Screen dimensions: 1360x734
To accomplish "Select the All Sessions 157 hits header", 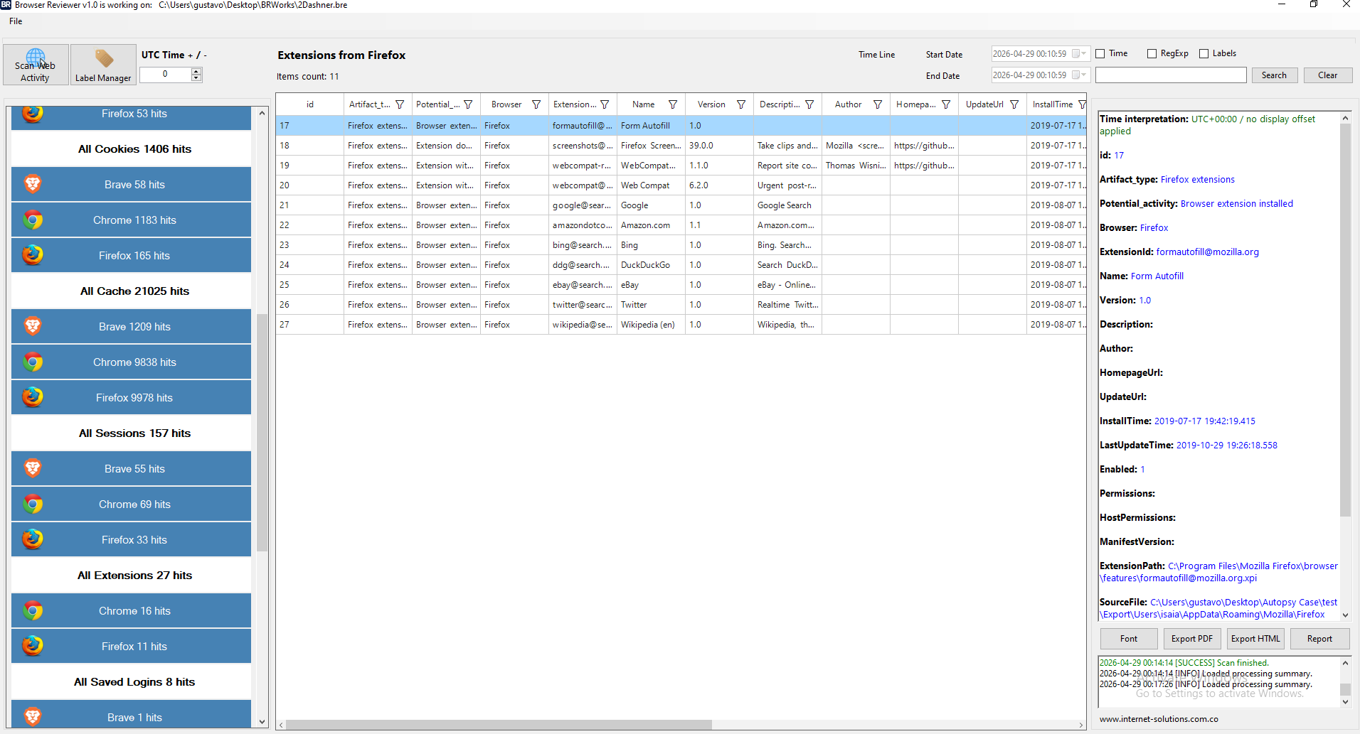I will click(132, 433).
